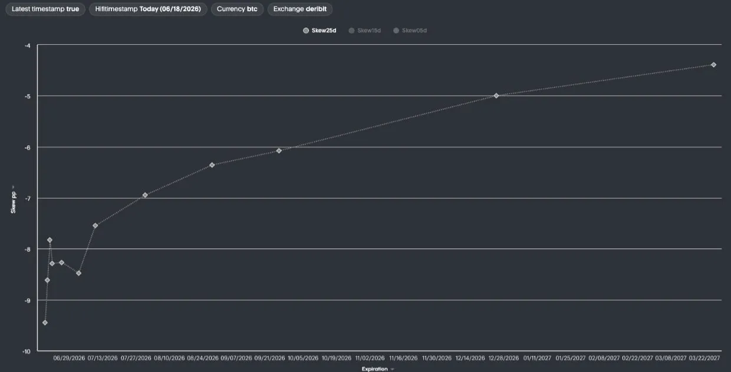Select the data point at -7.5 skew
Viewport: 731px width, 372px height.
[95, 225]
